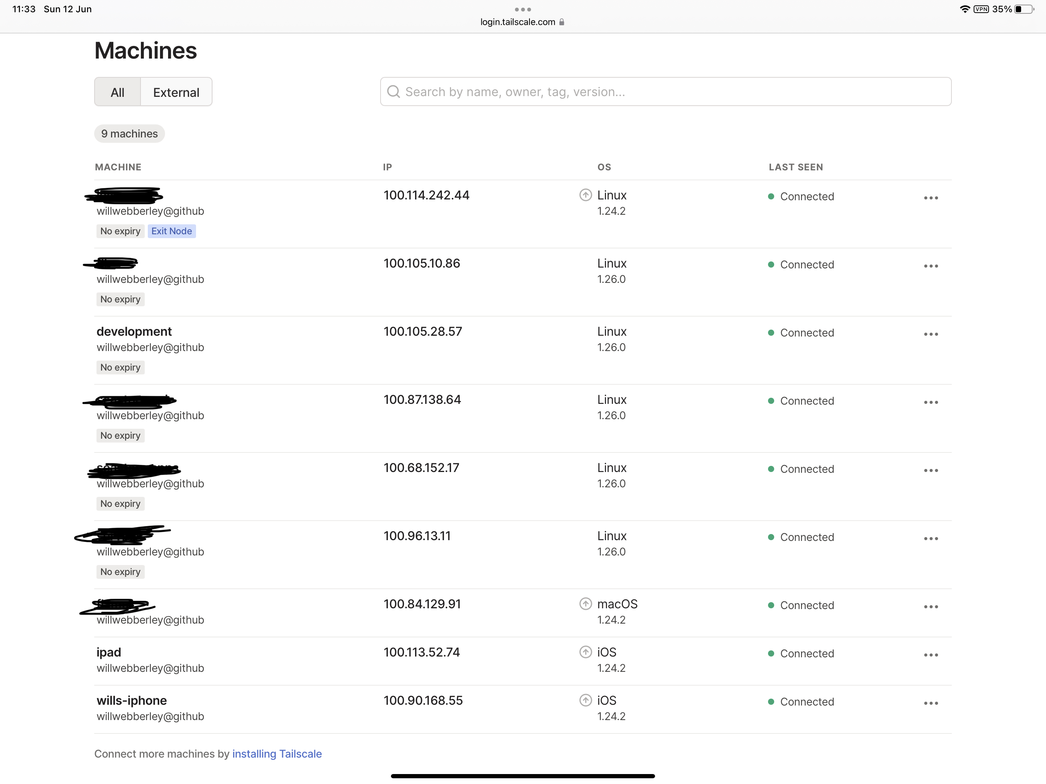Click the Exit Node badge on the first machine
Image resolution: width=1046 pixels, height=784 pixels.
pos(172,231)
